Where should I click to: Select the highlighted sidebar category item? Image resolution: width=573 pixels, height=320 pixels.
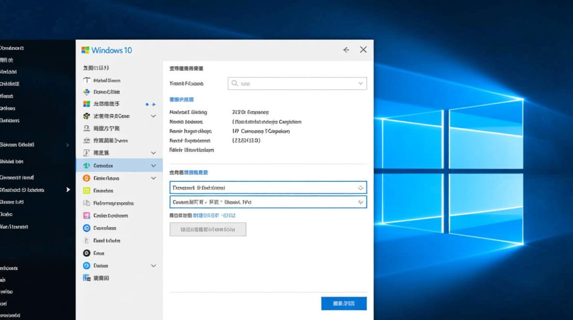click(111, 166)
